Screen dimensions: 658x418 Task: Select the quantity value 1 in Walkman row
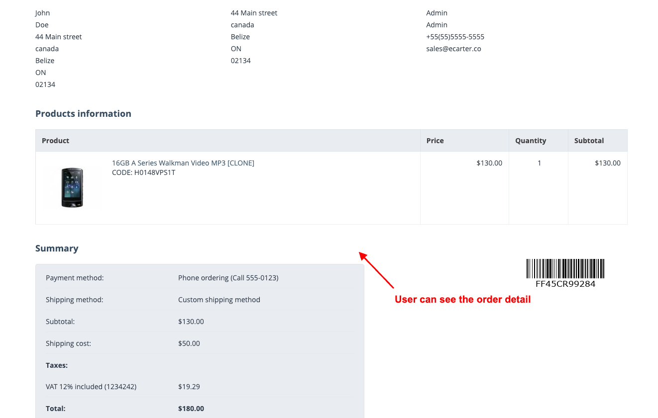(x=539, y=163)
